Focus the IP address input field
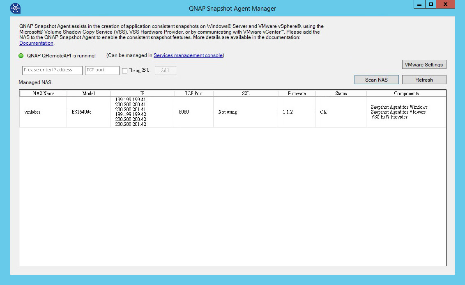The height and width of the screenshot is (285, 465). pyautogui.click(x=52, y=71)
